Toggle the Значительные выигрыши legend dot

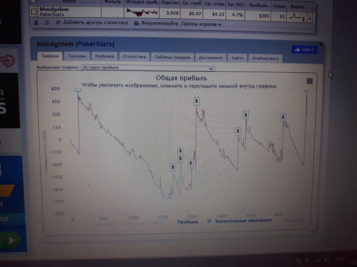click(209, 221)
